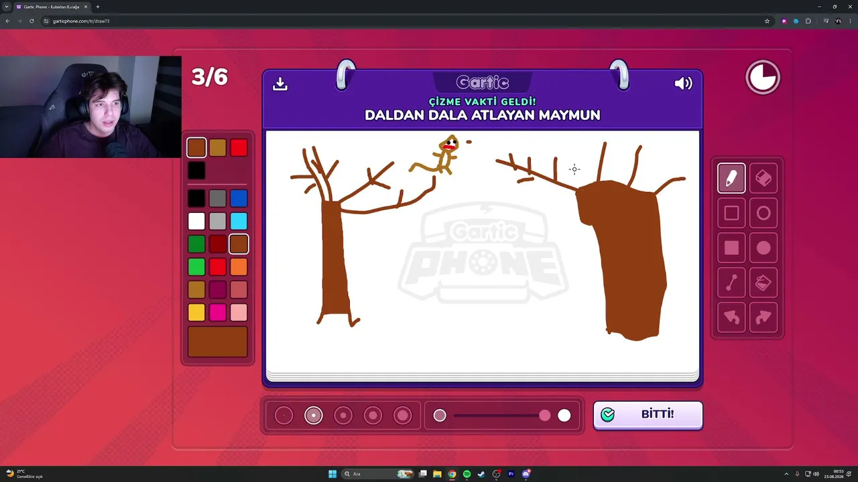
Task: Open Discord from the taskbar
Action: point(526,474)
